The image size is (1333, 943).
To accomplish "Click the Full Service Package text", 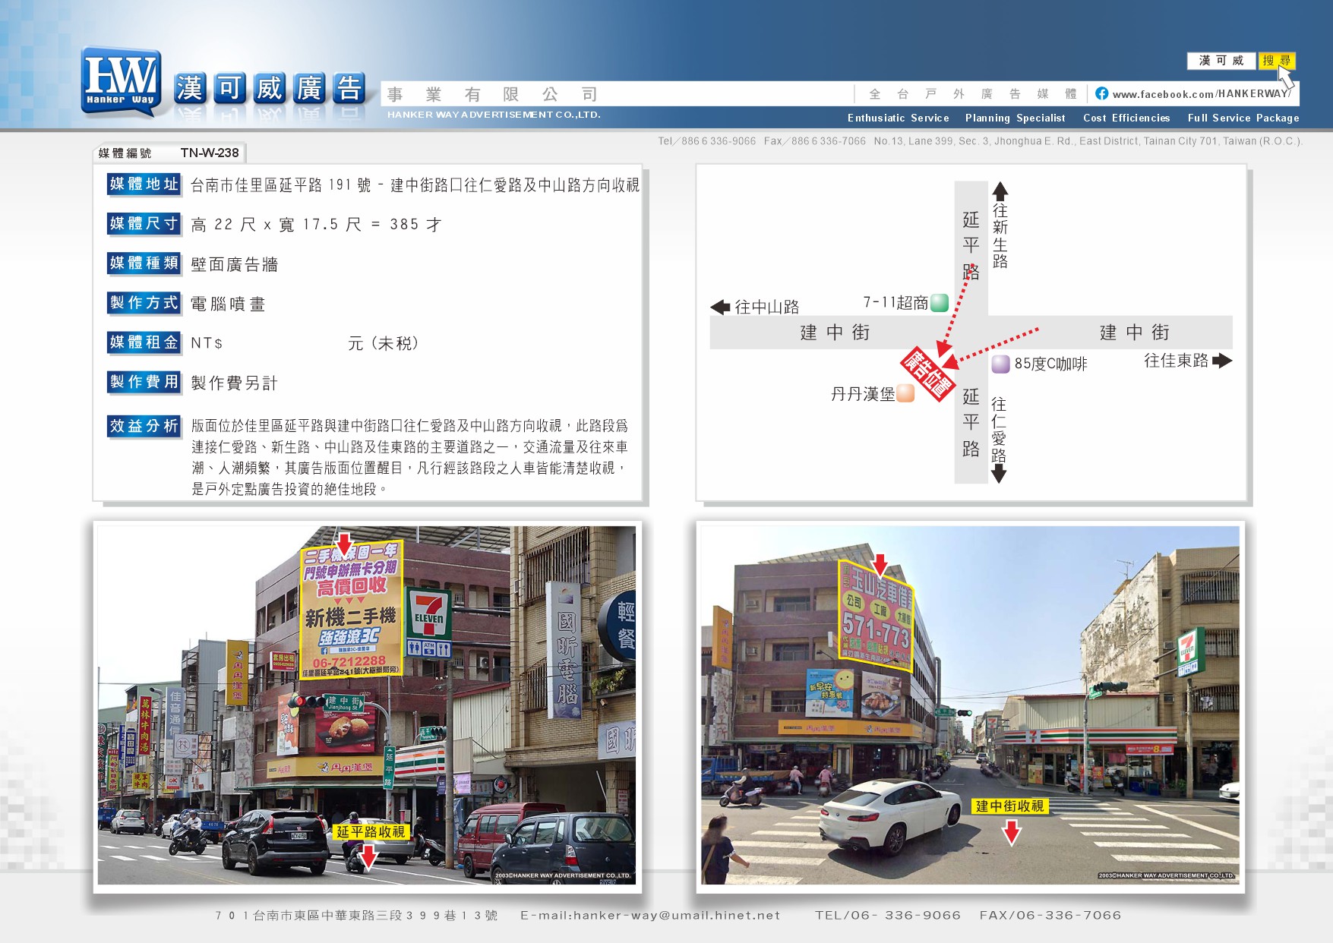I will click(1243, 118).
